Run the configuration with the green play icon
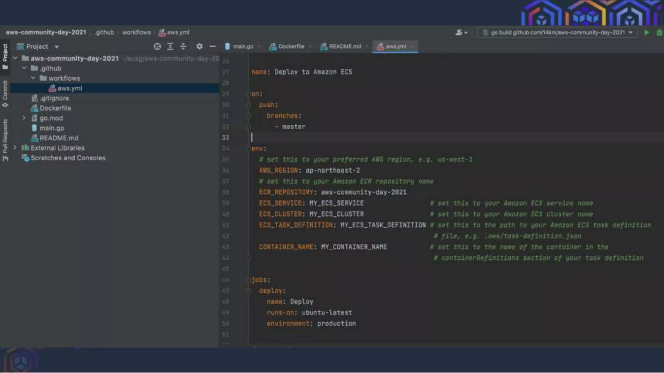 [646, 32]
